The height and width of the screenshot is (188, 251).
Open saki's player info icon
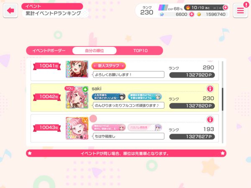coord(210,89)
